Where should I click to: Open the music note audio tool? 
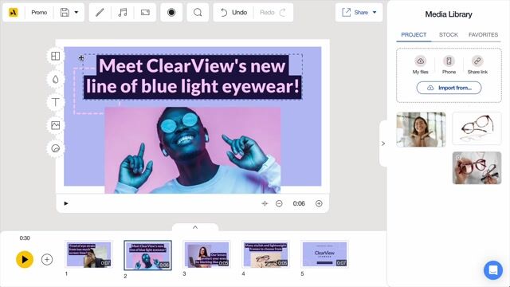[x=122, y=13]
